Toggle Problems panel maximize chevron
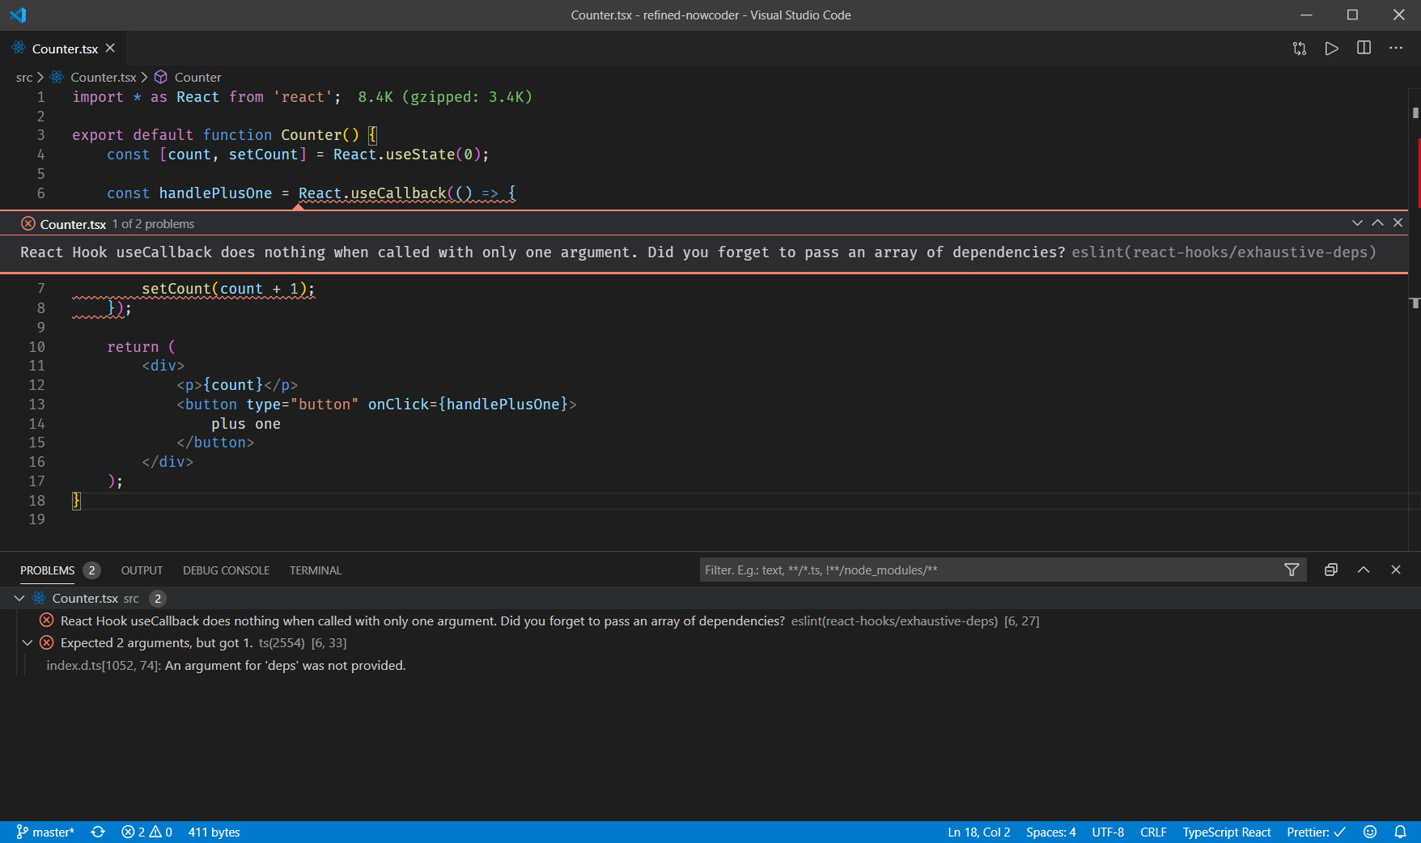This screenshot has width=1421, height=843. pyautogui.click(x=1364, y=570)
